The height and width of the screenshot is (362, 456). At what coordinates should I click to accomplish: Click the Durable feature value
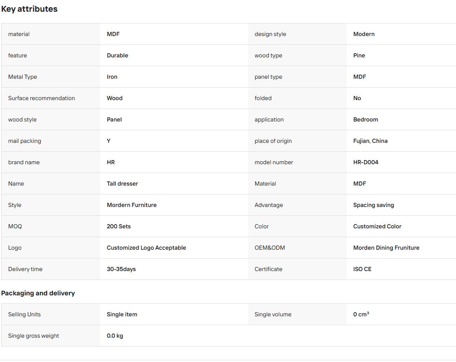(x=117, y=56)
